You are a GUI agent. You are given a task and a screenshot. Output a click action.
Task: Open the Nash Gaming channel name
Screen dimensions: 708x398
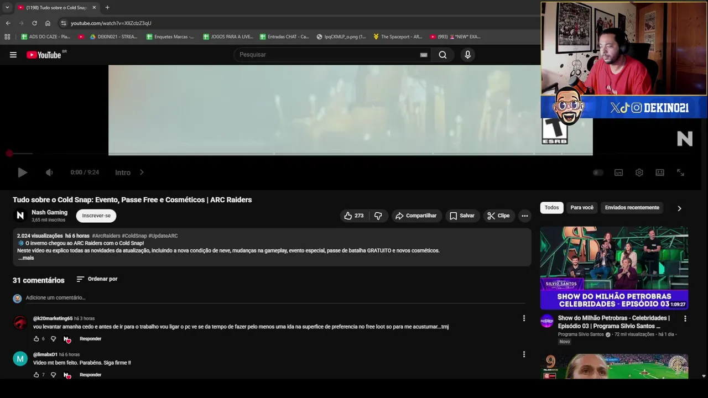[x=49, y=212]
